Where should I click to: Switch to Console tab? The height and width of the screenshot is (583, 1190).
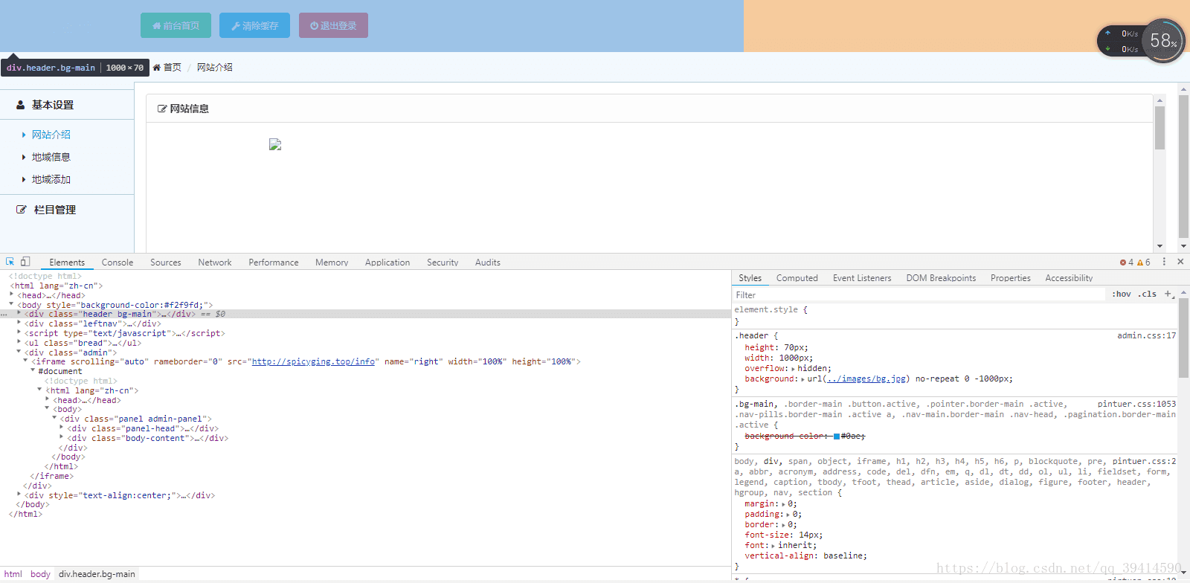[118, 262]
